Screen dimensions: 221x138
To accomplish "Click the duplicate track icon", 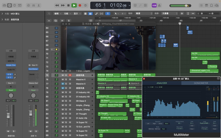I will tap(56, 21).
